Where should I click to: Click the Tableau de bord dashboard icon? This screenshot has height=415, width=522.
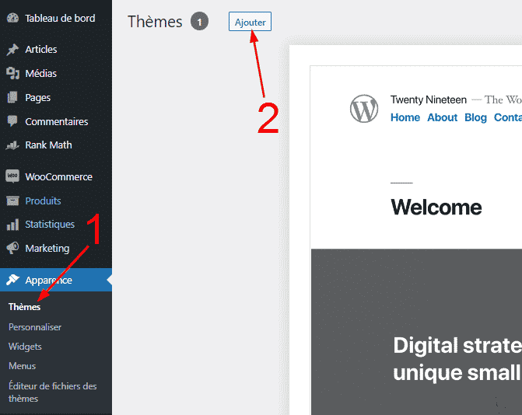(12, 18)
